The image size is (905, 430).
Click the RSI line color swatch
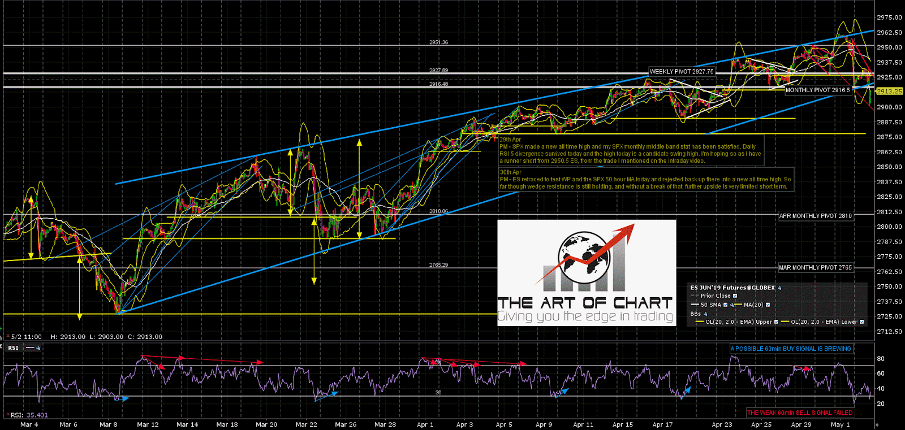(x=30, y=348)
